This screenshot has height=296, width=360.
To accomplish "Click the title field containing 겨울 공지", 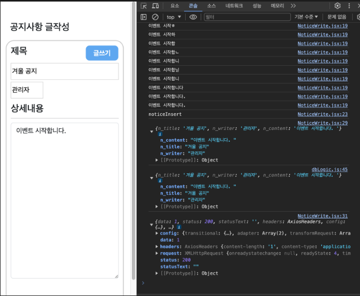I will (x=65, y=71).
